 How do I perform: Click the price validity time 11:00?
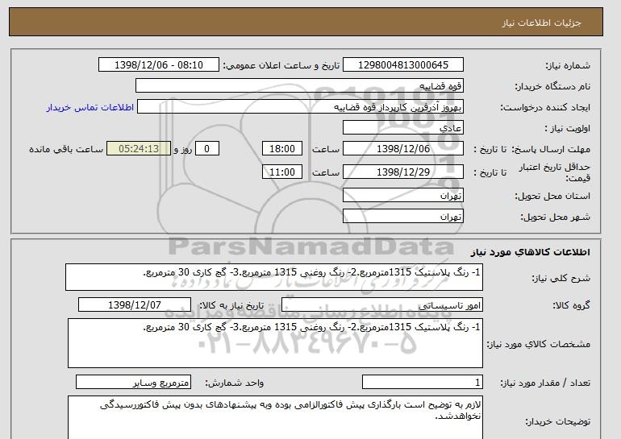point(282,172)
